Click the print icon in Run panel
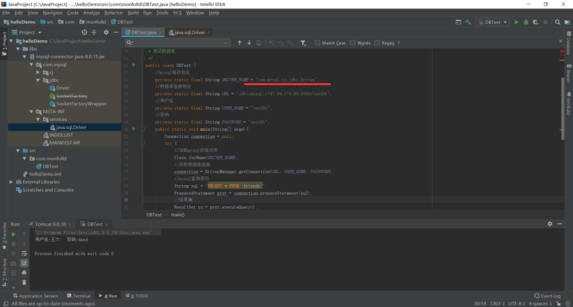Image resolution: width=573 pixels, height=307 pixels. point(24,273)
